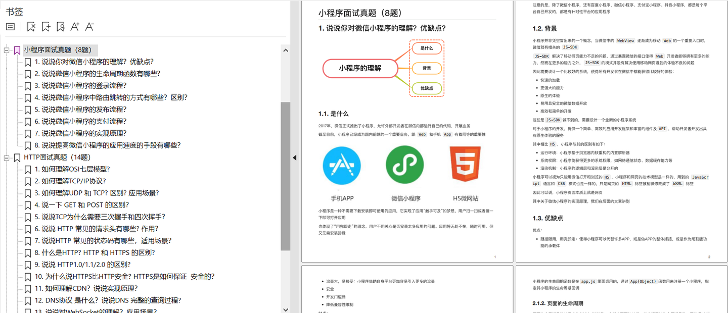Decrease bookmark font size with A-
The width and height of the screenshot is (728, 313).
(x=89, y=27)
